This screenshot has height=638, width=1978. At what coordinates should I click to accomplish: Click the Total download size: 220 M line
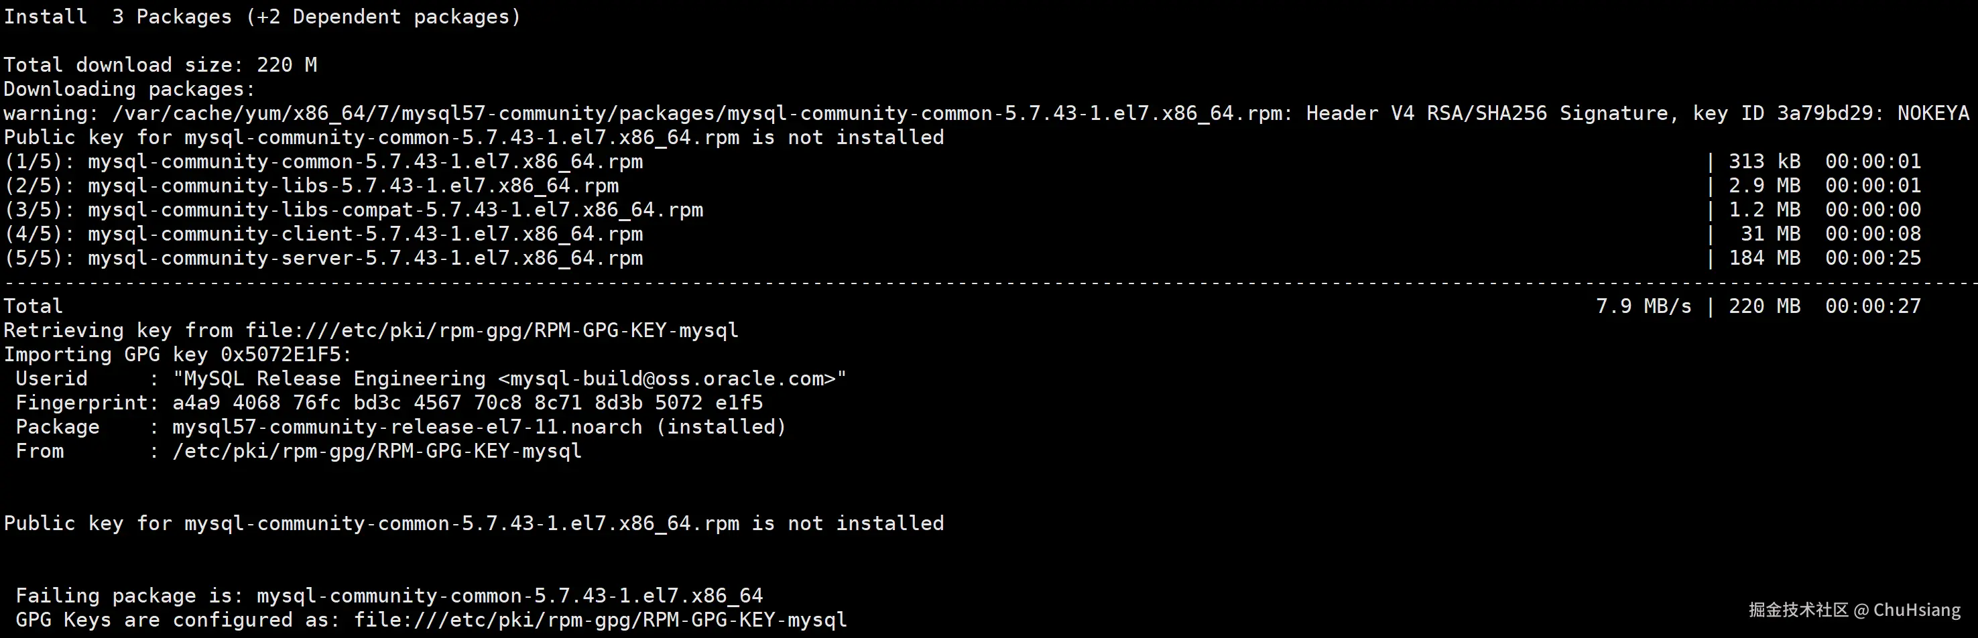point(160,65)
